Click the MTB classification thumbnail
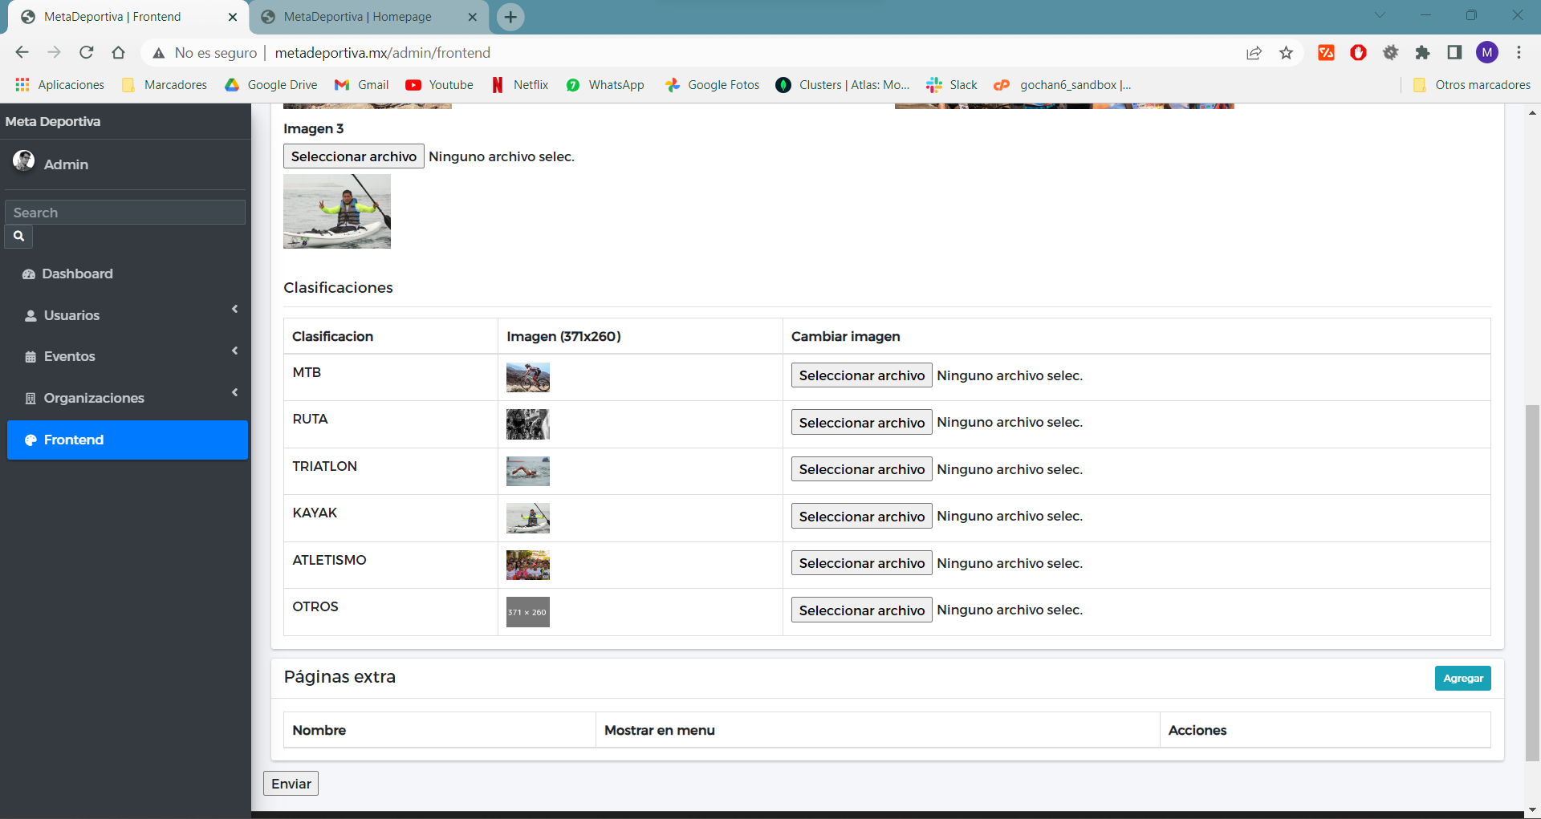This screenshot has width=1541, height=819. tap(528, 377)
